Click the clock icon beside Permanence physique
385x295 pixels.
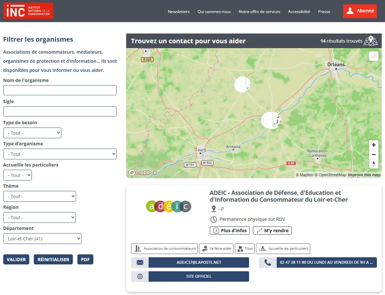[x=214, y=219]
